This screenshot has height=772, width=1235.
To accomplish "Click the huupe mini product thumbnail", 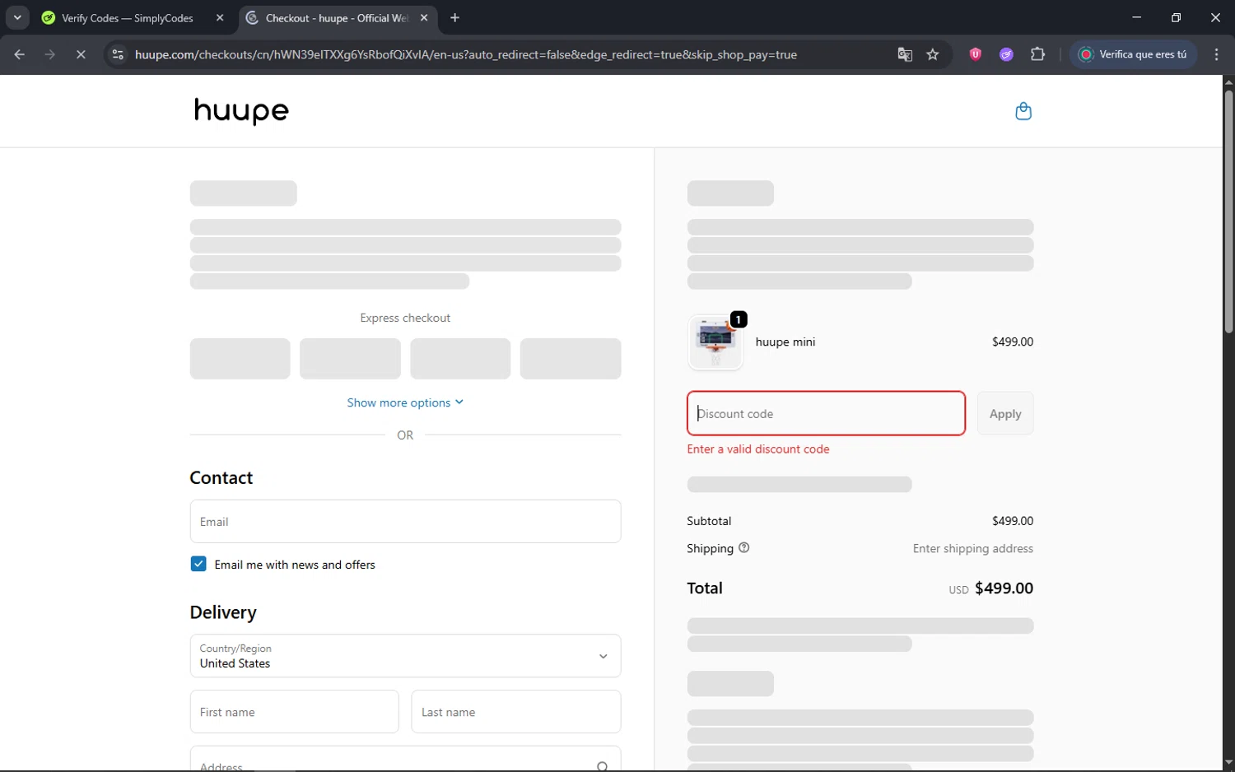I will coord(715,342).
